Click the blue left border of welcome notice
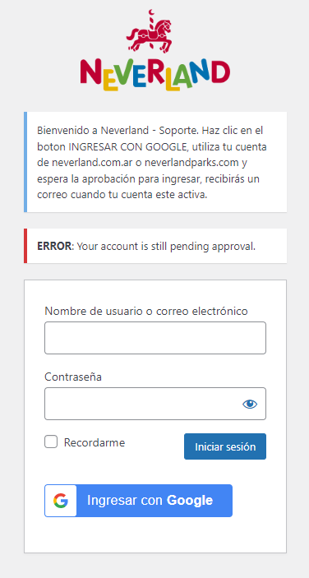The image size is (309, 578). (x=25, y=162)
